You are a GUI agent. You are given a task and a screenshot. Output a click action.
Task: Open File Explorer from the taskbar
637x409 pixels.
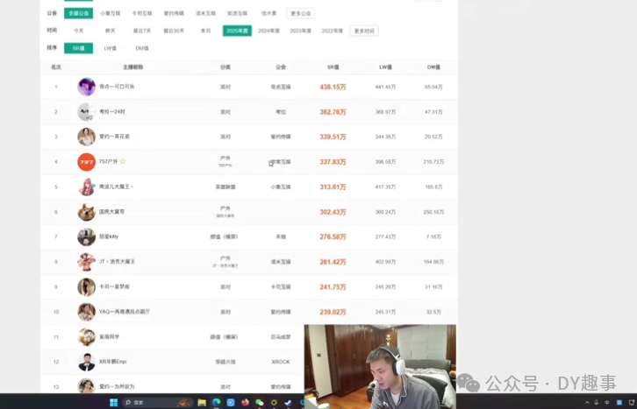pyautogui.click(x=202, y=402)
